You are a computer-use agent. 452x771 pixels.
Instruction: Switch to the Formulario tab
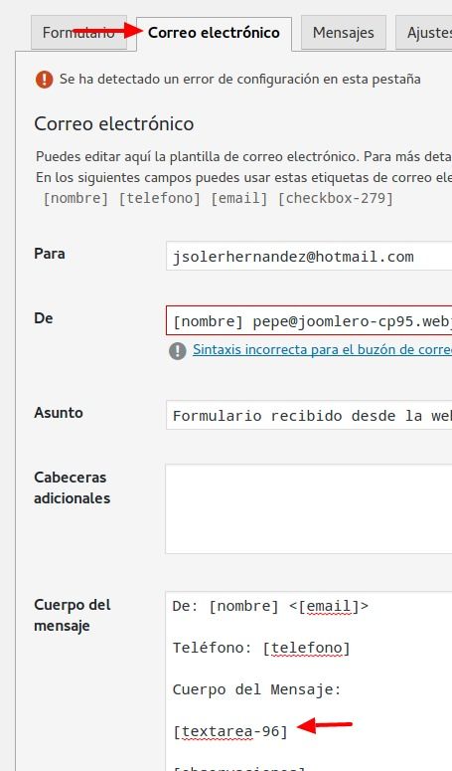pos(78,33)
